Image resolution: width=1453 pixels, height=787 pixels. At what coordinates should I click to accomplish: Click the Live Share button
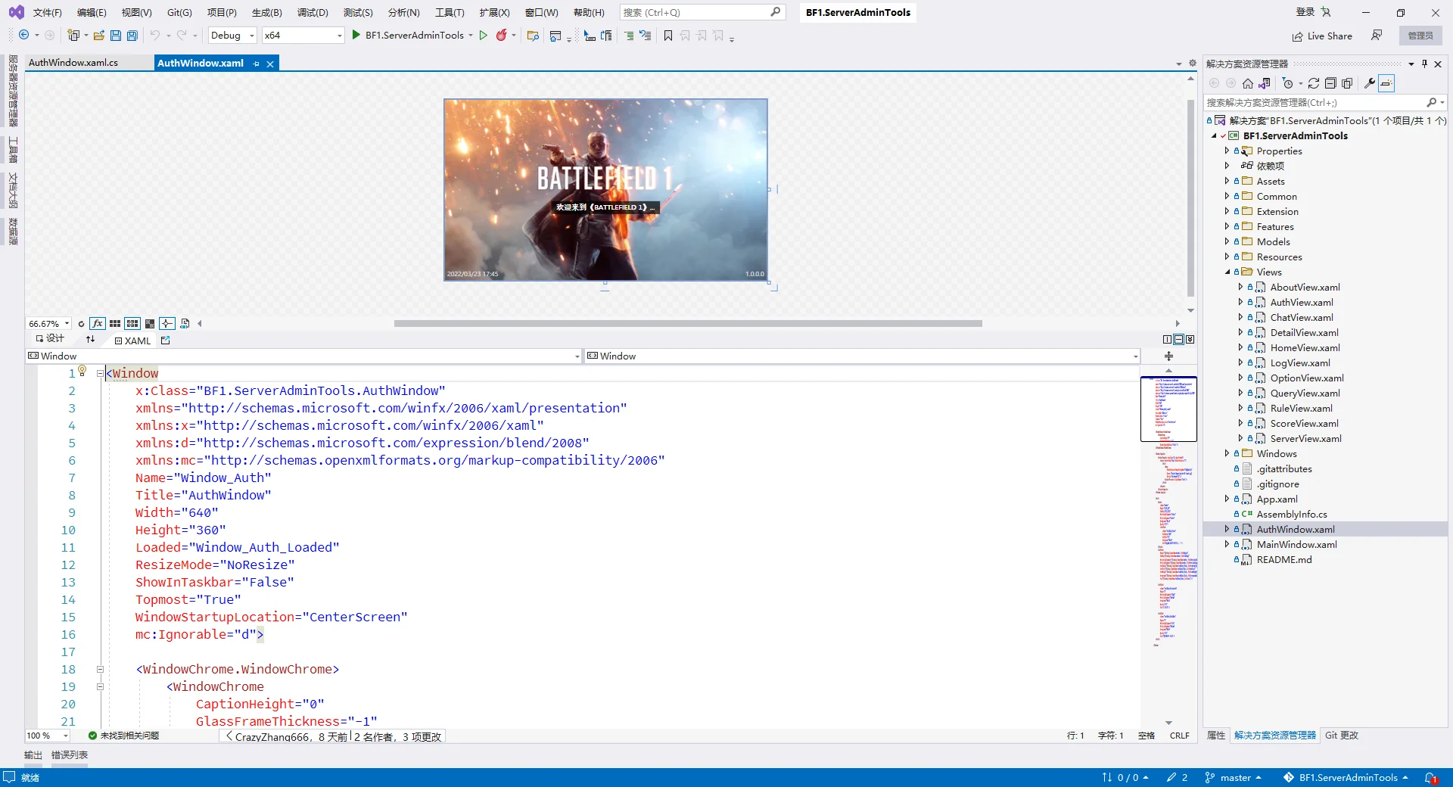[1322, 36]
